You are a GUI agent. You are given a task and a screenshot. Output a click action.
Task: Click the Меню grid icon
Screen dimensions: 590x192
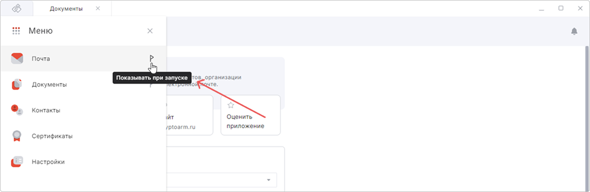tap(16, 31)
